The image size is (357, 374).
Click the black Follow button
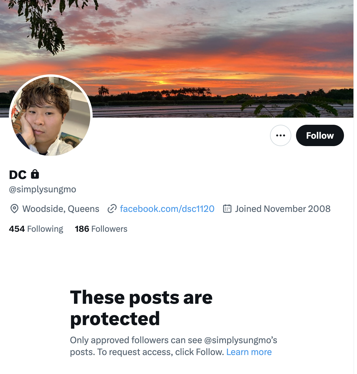pos(320,135)
